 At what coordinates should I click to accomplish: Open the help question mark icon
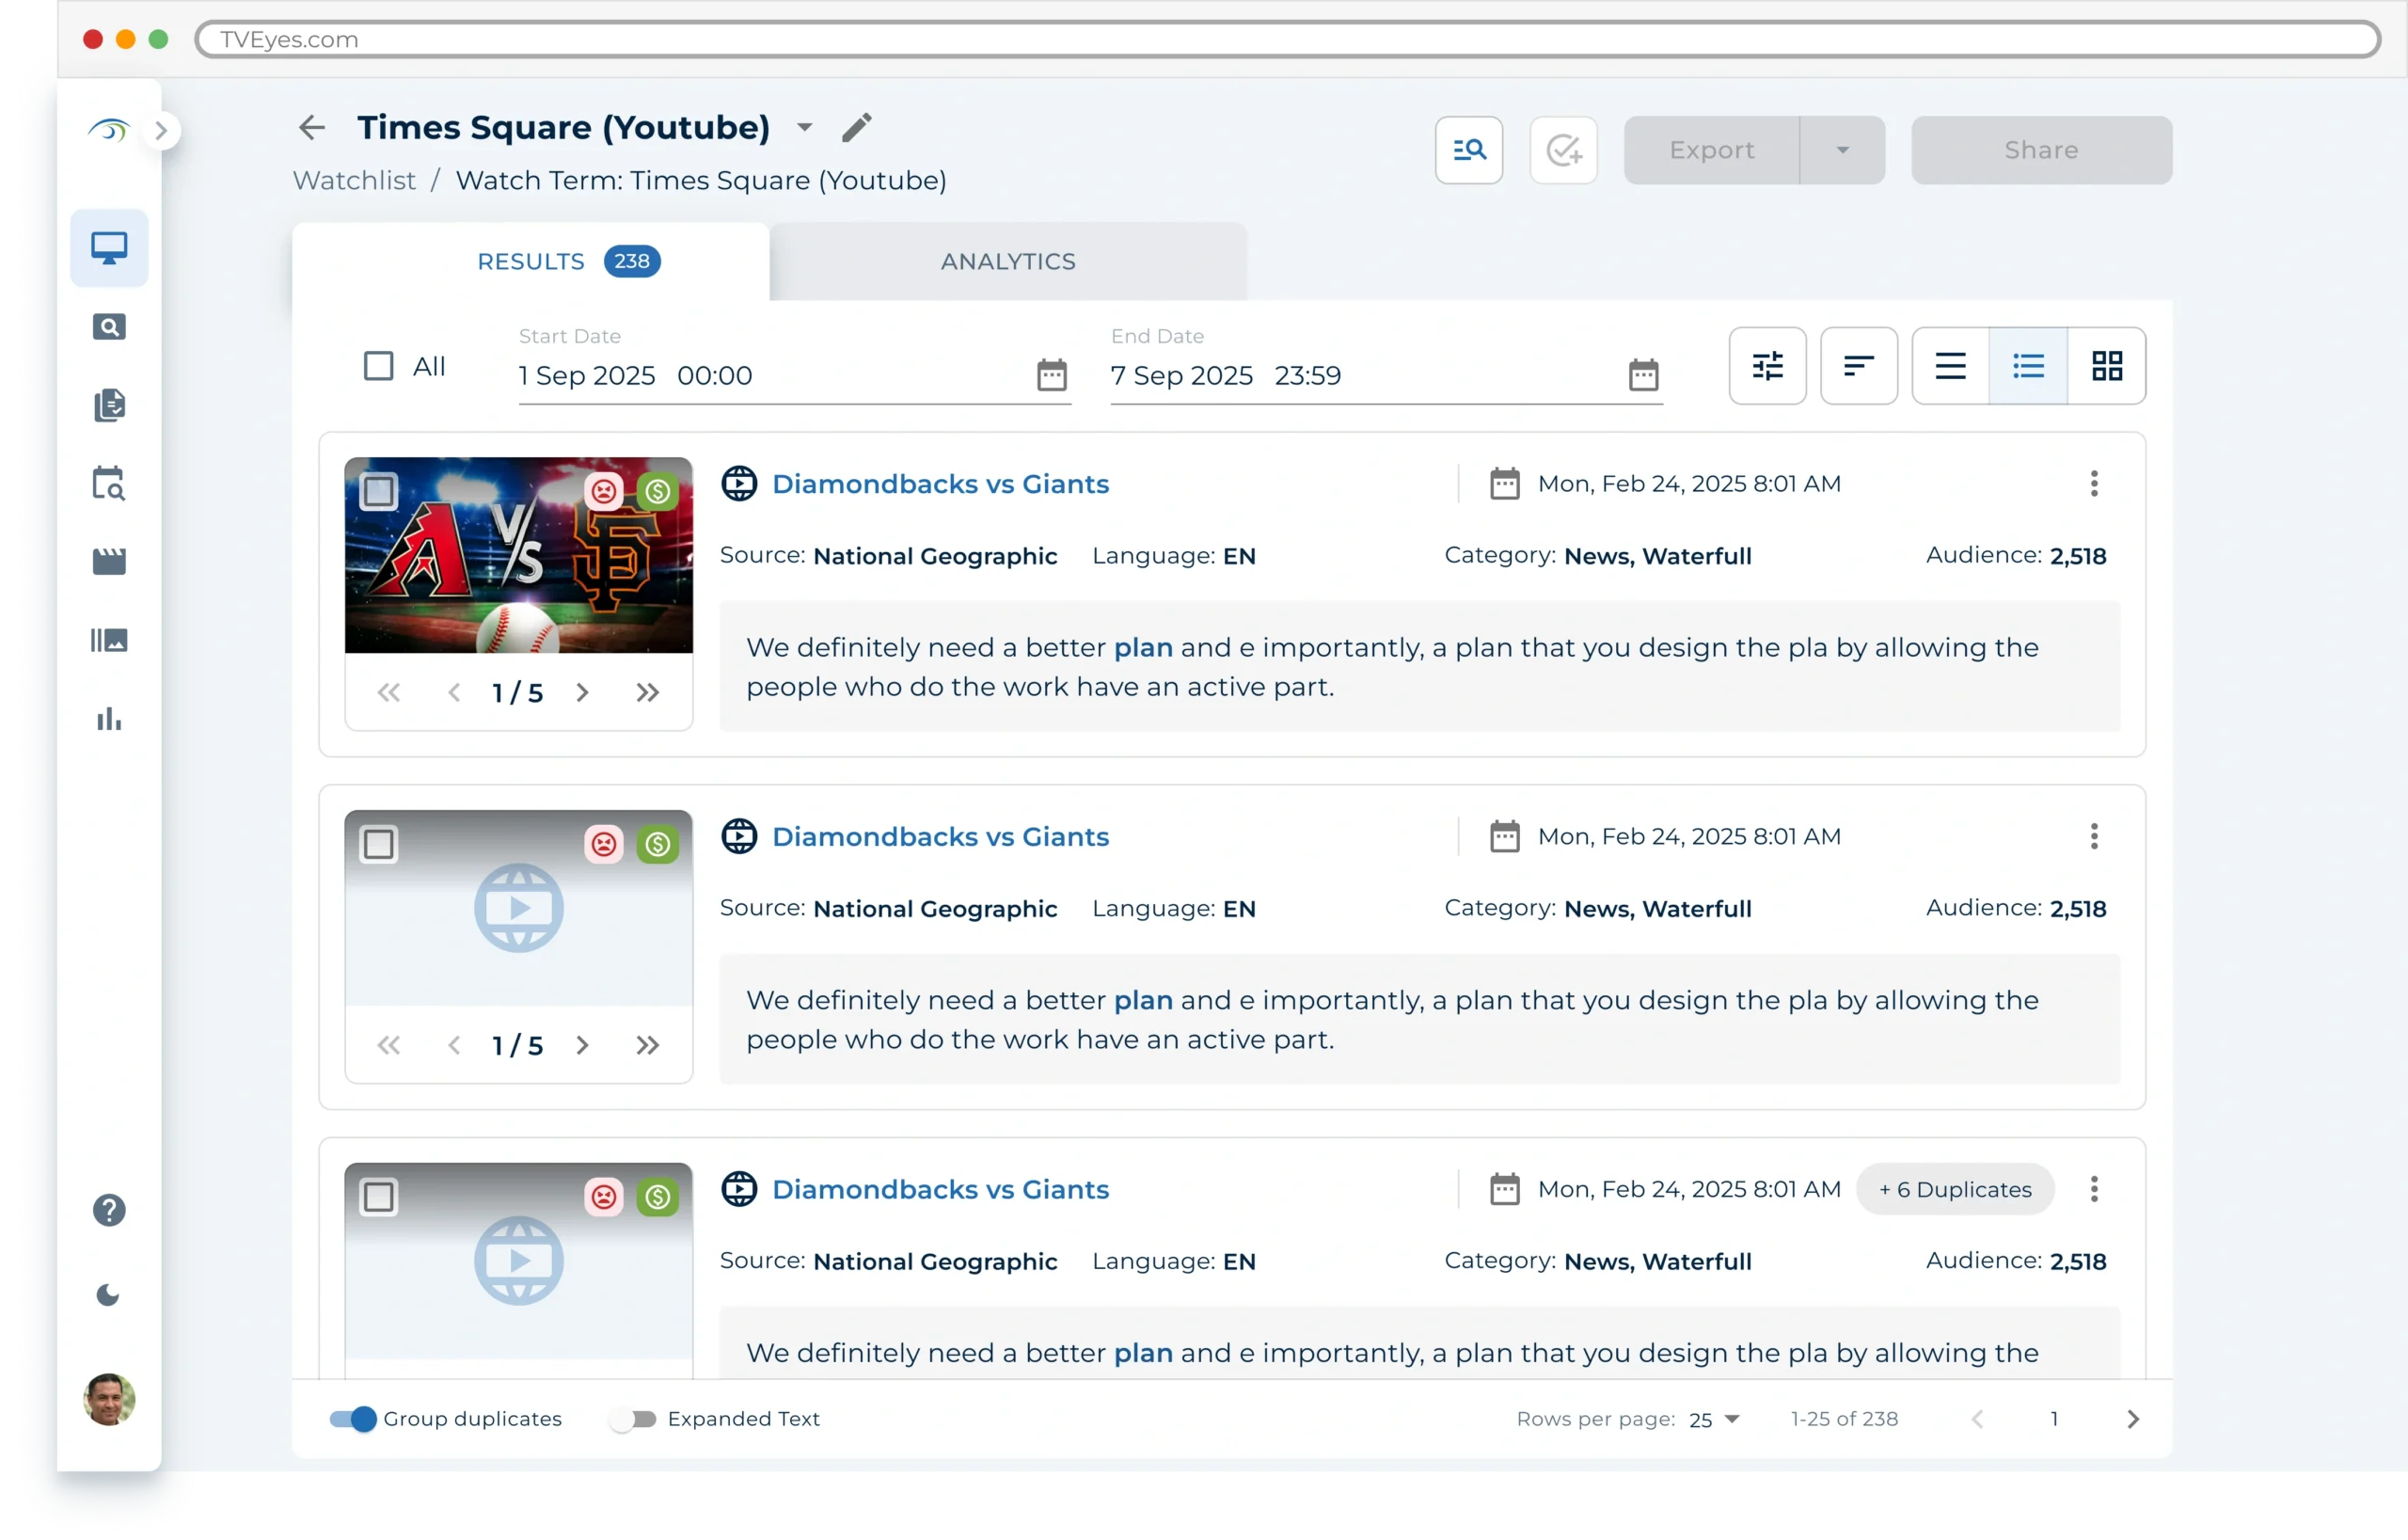click(108, 1210)
